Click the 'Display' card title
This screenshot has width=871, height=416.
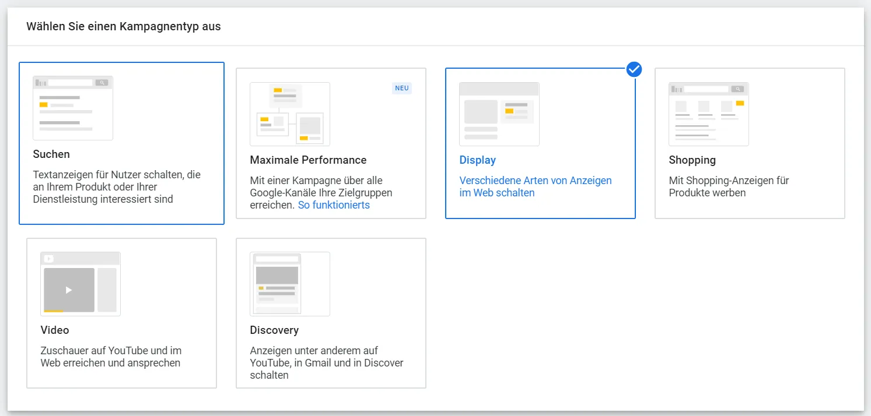pyautogui.click(x=478, y=160)
